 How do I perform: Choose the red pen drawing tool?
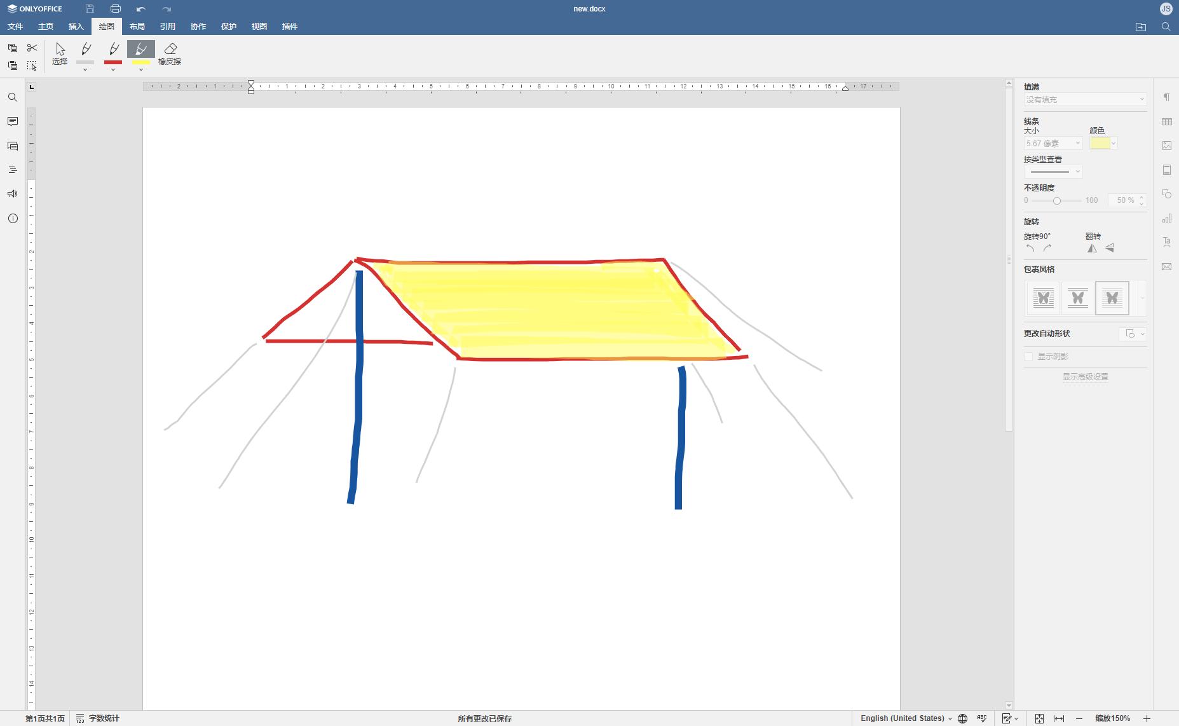coord(113,50)
